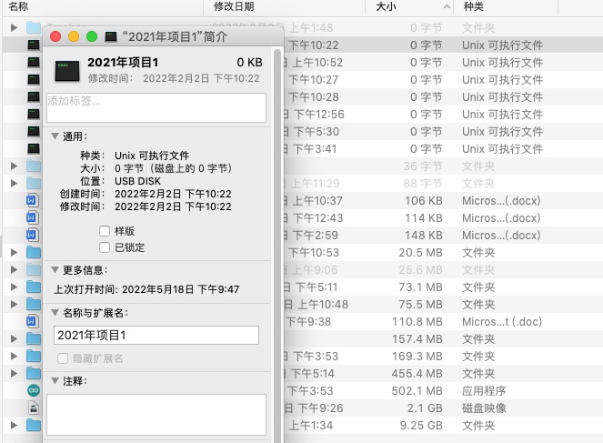Collapse the 更多信息 section

[x=55, y=270]
